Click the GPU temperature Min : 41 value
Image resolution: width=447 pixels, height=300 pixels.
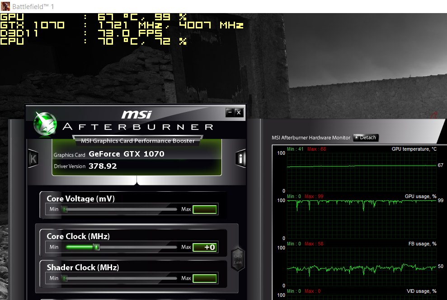[295, 149]
